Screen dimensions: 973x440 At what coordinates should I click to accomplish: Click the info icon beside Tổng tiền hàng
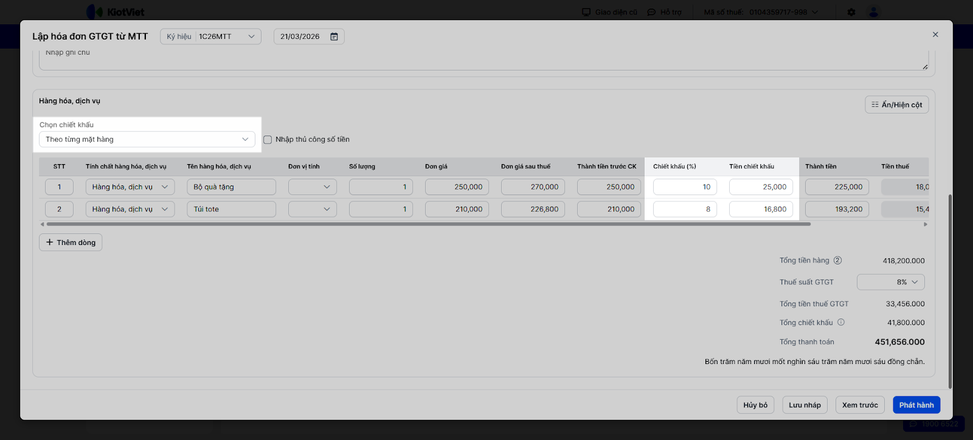point(837,260)
